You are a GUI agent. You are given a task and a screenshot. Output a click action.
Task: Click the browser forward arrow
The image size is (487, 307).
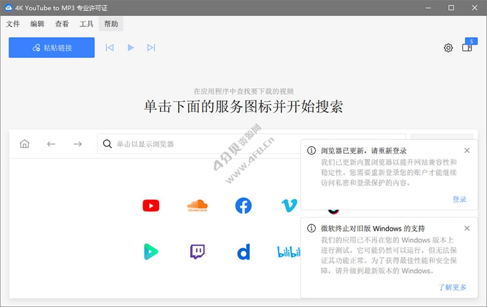[x=78, y=144]
